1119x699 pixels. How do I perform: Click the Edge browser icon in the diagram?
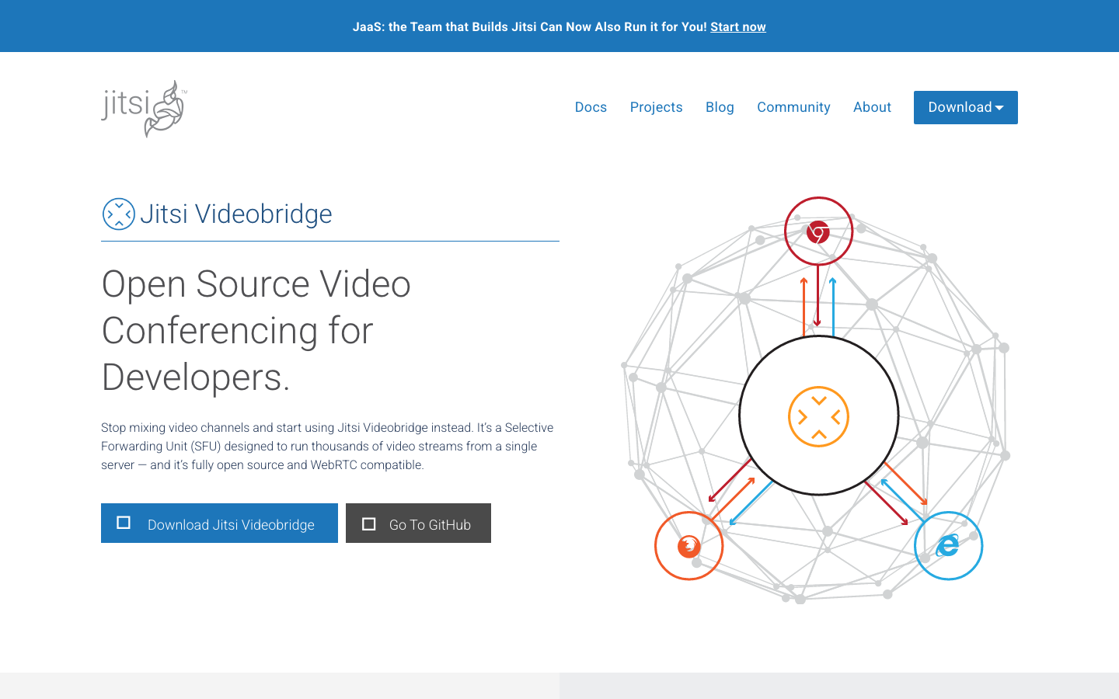948,546
